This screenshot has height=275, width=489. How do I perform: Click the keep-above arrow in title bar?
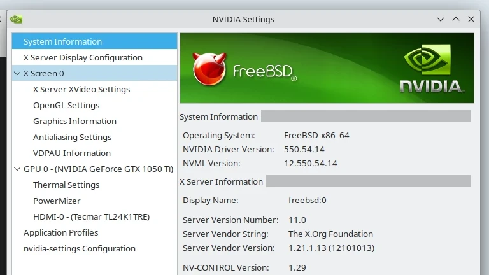click(x=456, y=19)
